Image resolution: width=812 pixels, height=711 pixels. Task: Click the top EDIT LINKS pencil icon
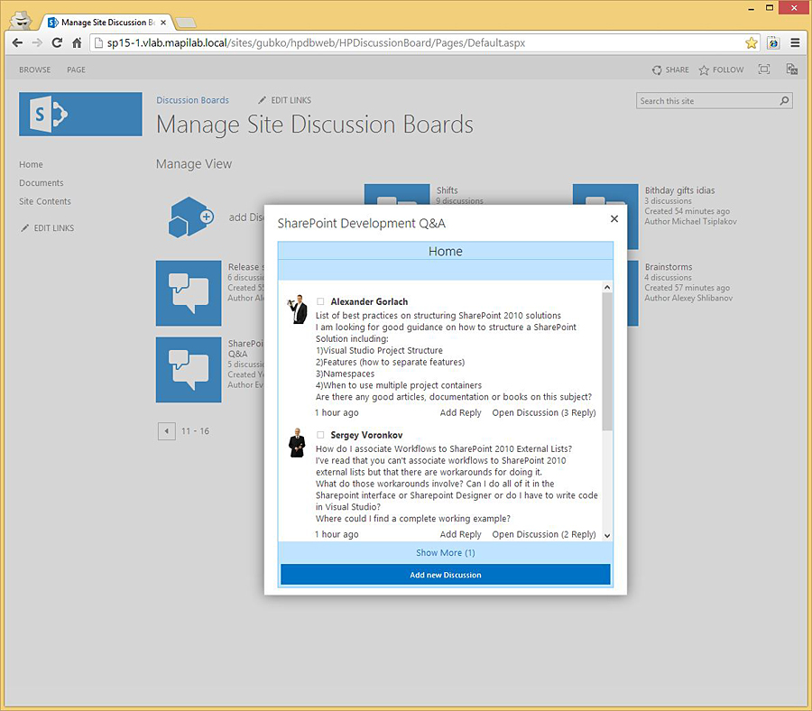[x=262, y=100]
